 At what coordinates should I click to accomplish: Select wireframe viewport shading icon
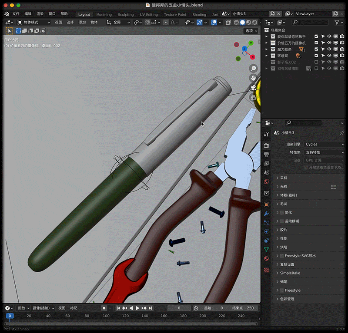[x=236, y=23]
